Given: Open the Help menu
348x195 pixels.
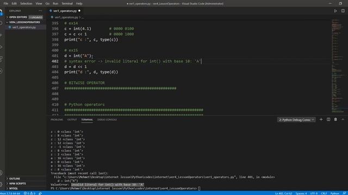Looking at the screenshot, I should (x=79, y=4).
